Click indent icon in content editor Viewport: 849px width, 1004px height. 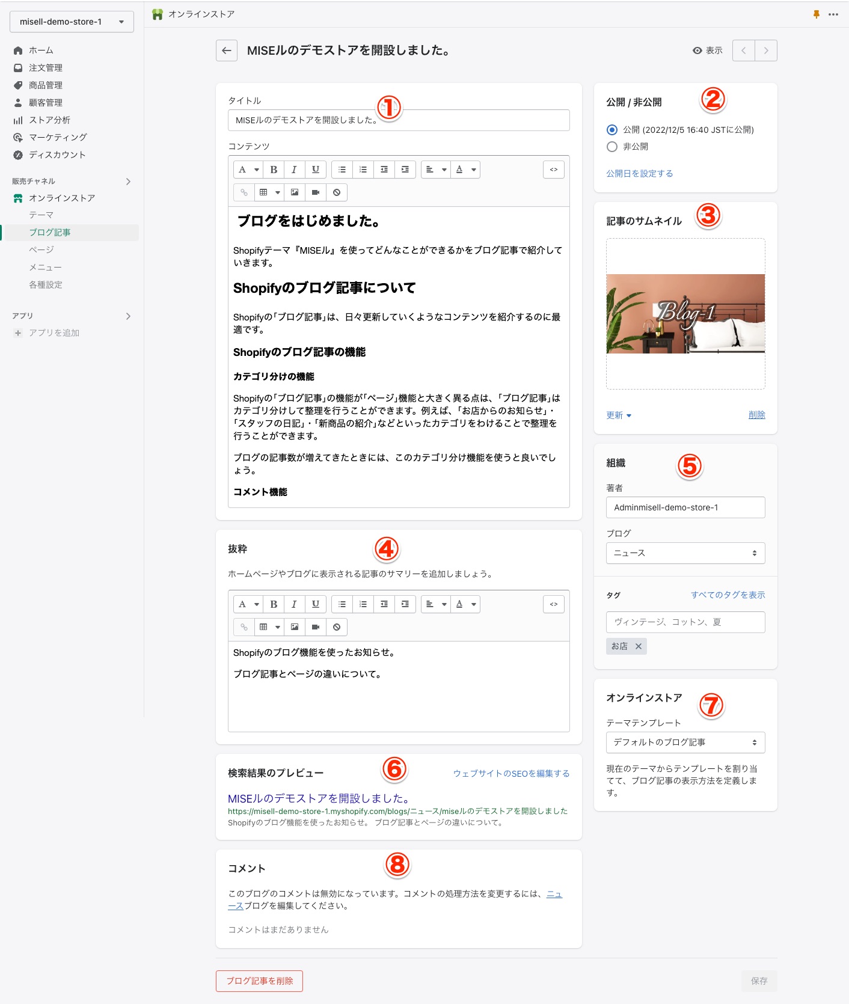(x=405, y=170)
